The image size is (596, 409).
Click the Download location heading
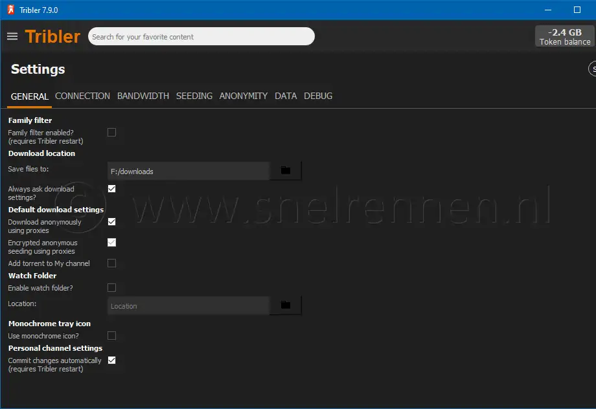pyautogui.click(x=42, y=153)
